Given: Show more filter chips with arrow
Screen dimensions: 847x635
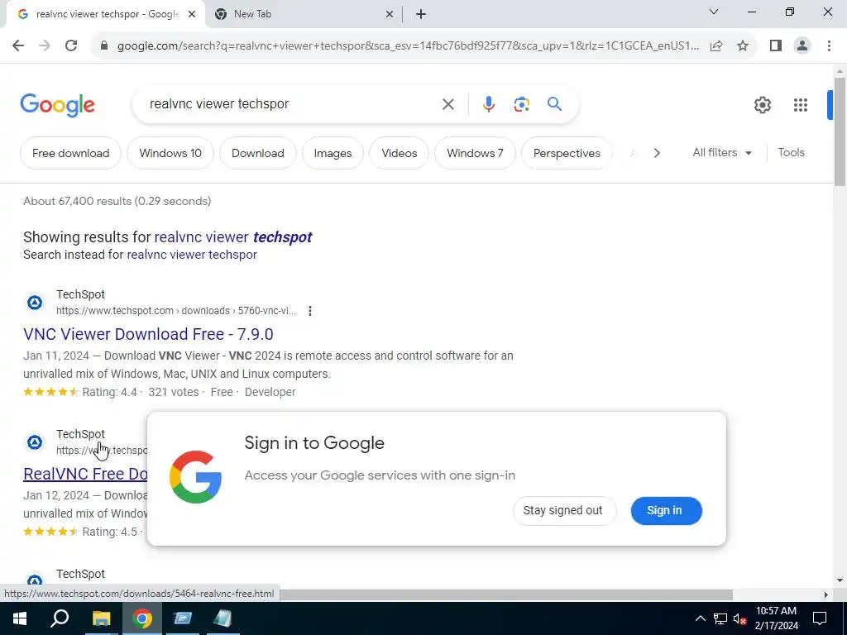Looking at the screenshot, I should [656, 153].
